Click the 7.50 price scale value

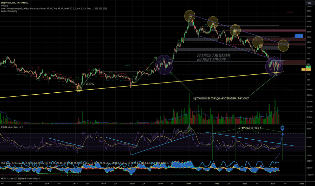click(x=309, y=53)
